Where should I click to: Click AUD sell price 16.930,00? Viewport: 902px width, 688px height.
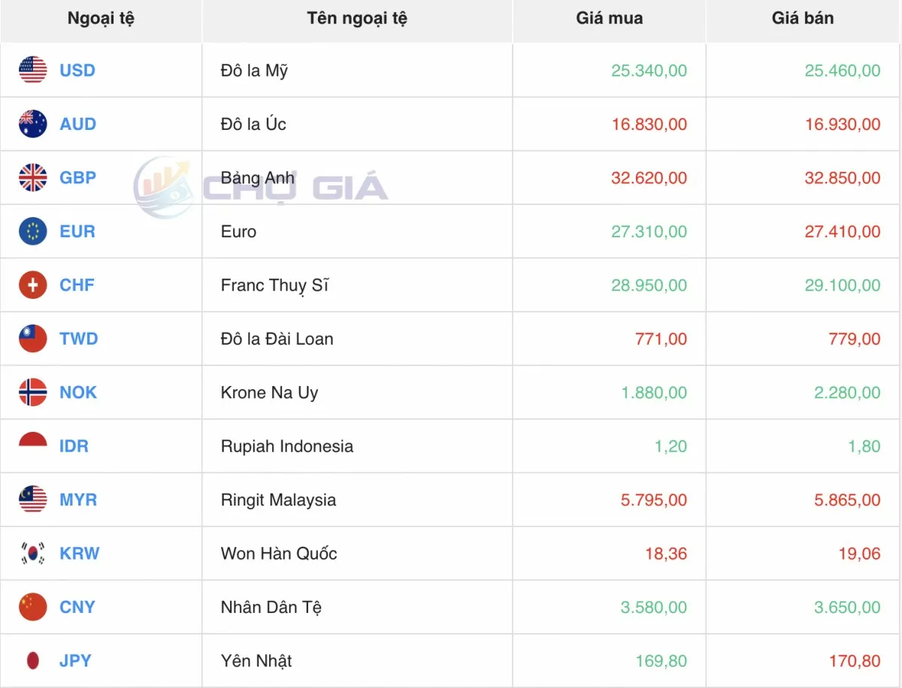click(843, 124)
